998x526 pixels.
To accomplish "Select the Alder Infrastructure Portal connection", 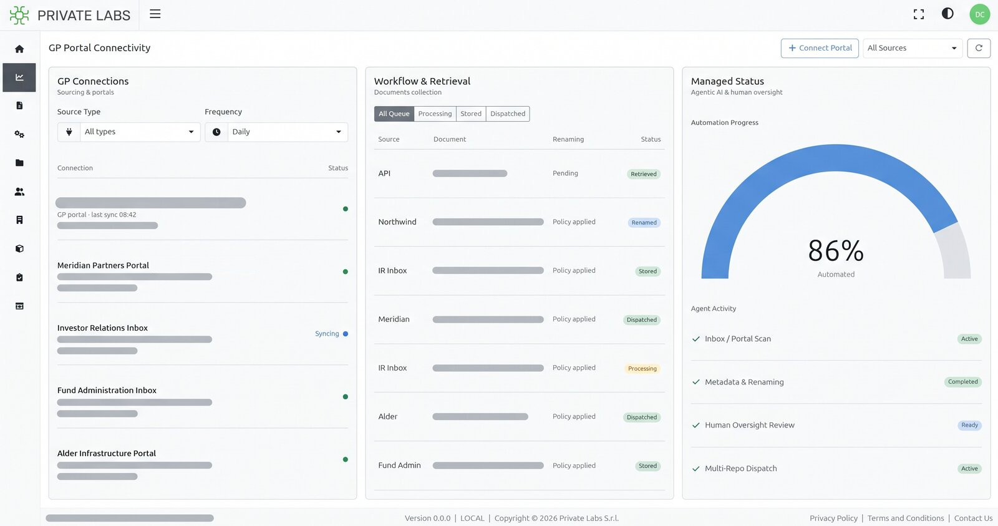I will coord(203,460).
